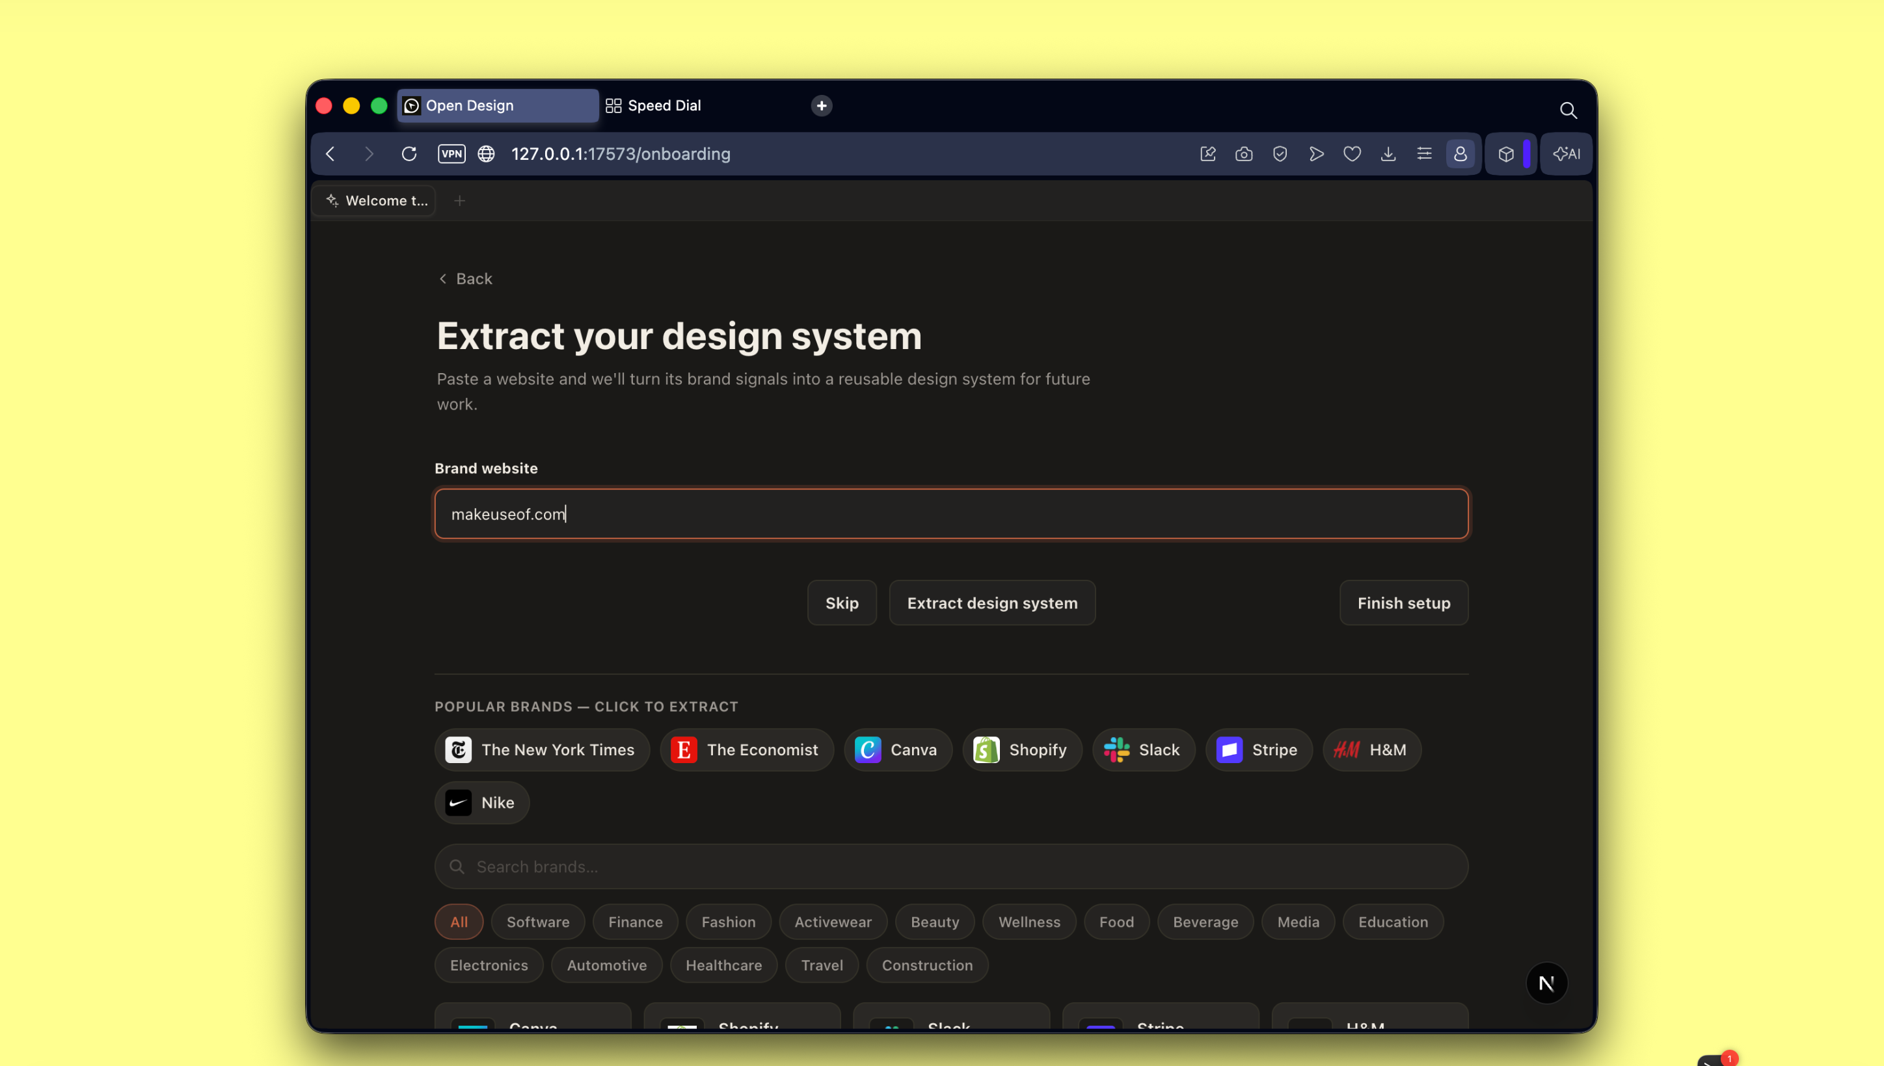This screenshot has height=1066, width=1884.
Task: Click the address bar URL
Action: (x=621, y=154)
